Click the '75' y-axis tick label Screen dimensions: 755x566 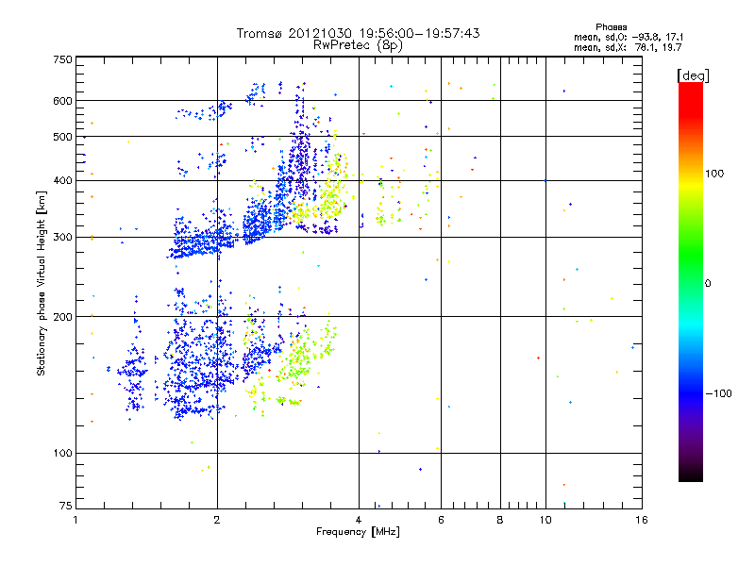click(x=66, y=506)
